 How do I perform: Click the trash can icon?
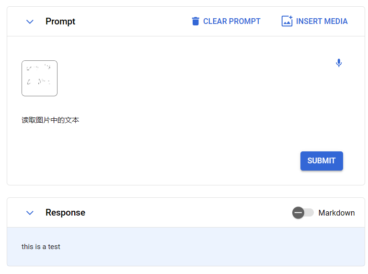point(195,21)
